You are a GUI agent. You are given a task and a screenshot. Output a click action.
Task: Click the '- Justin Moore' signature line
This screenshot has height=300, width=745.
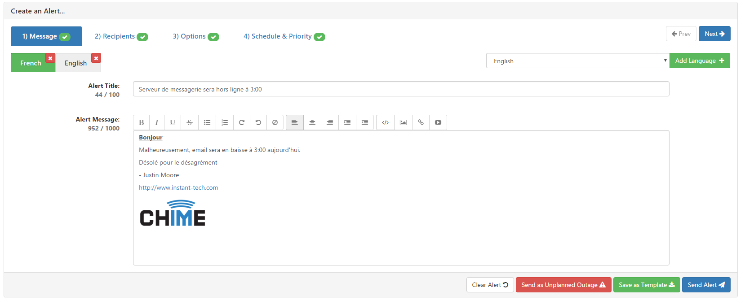159,175
